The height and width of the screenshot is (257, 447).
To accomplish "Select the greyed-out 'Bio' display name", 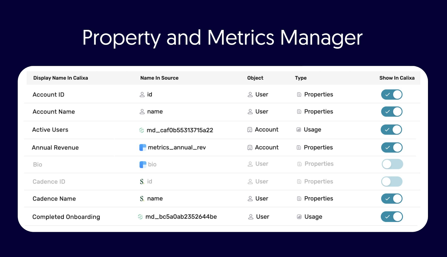I will [x=37, y=165].
